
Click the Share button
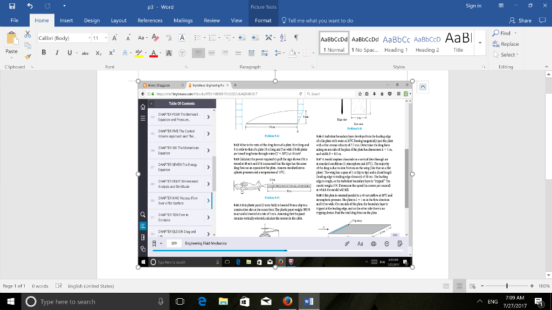pos(520,20)
